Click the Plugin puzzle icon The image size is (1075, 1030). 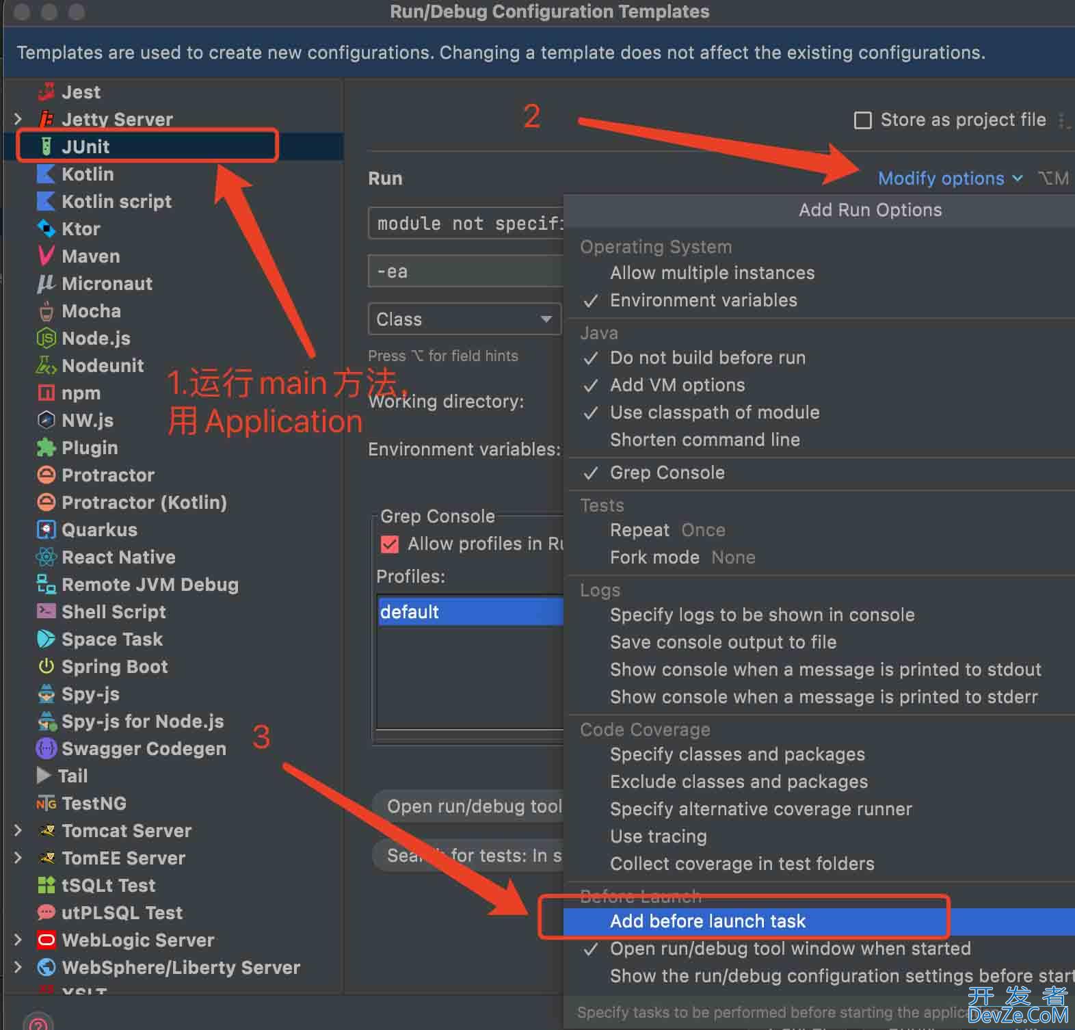click(47, 447)
